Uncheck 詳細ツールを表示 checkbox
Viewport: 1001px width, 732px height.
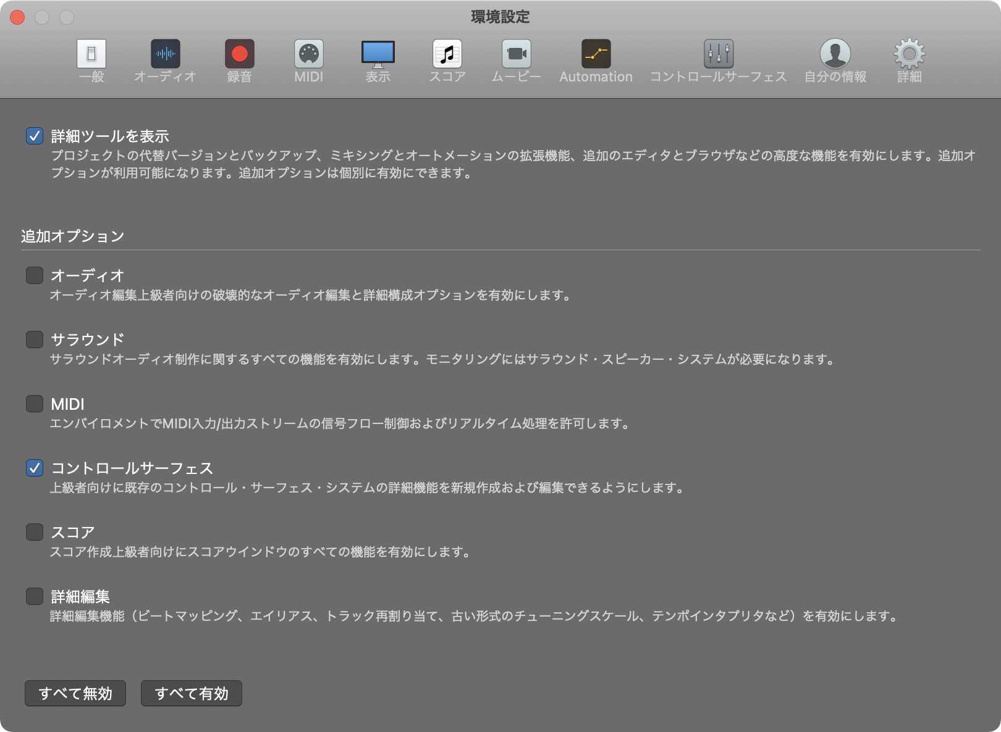coord(35,136)
